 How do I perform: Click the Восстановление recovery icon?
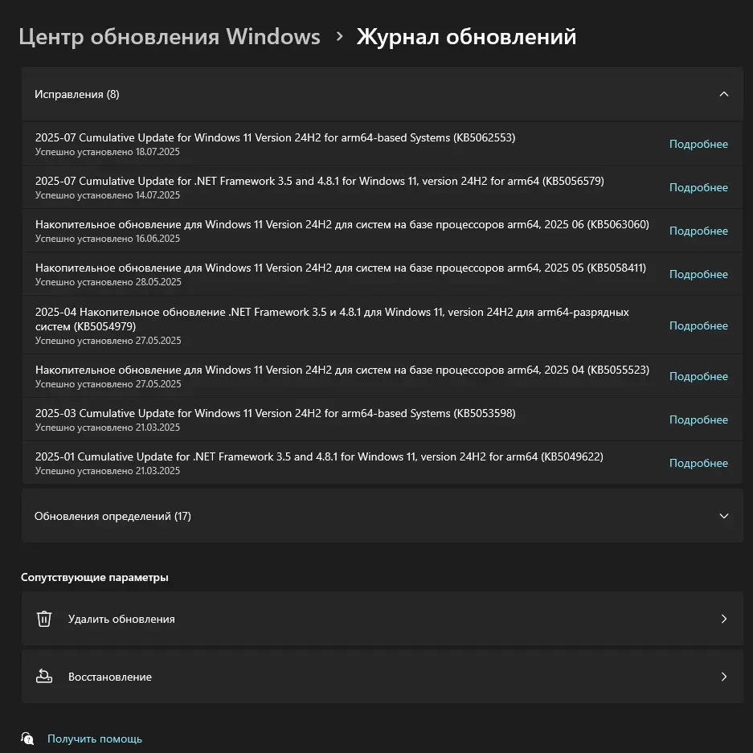point(44,677)
